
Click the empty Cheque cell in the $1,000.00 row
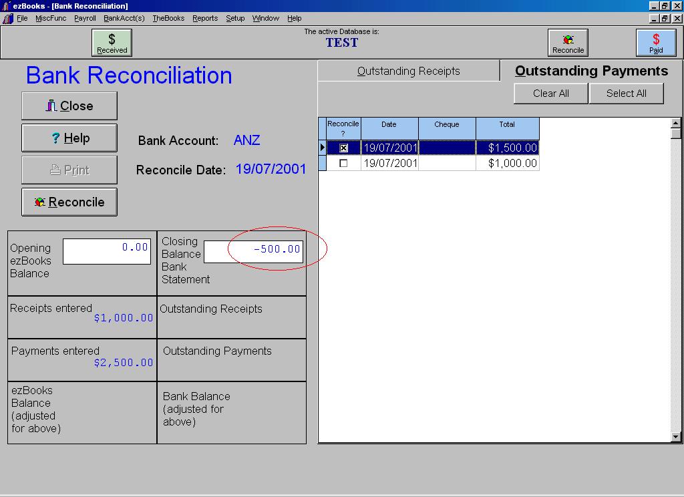pos(447,163)
